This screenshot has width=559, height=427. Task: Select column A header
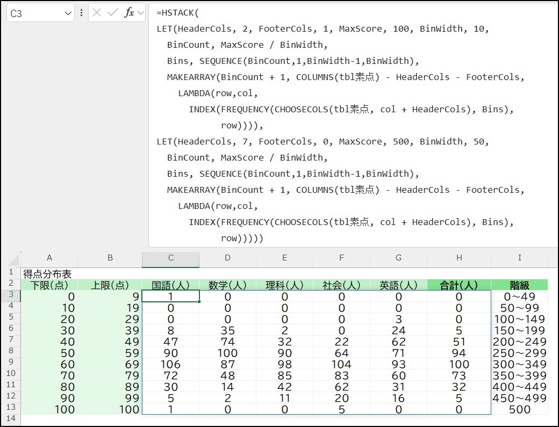pyautogui.click(x=49, y=258)
